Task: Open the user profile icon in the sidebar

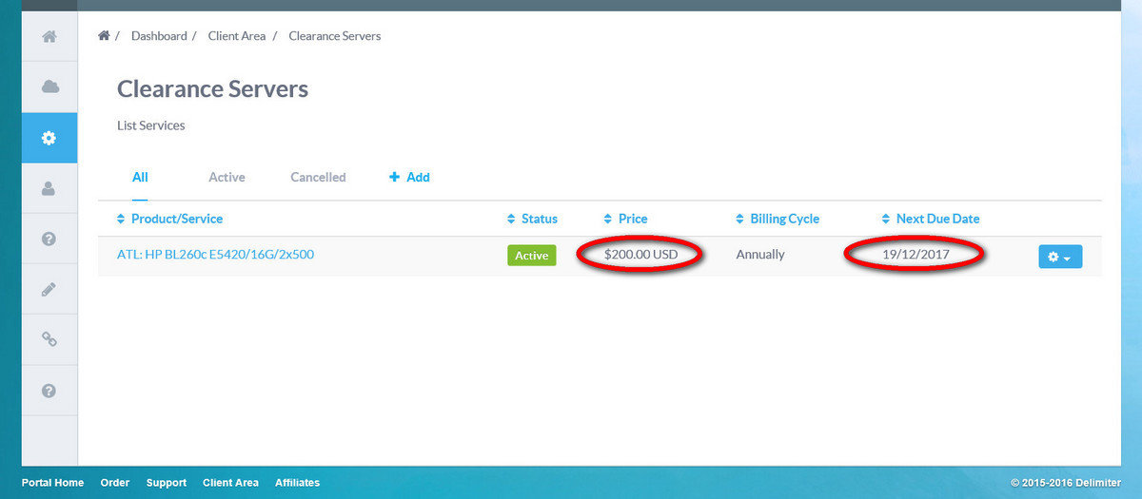Action: coord(49,188)
